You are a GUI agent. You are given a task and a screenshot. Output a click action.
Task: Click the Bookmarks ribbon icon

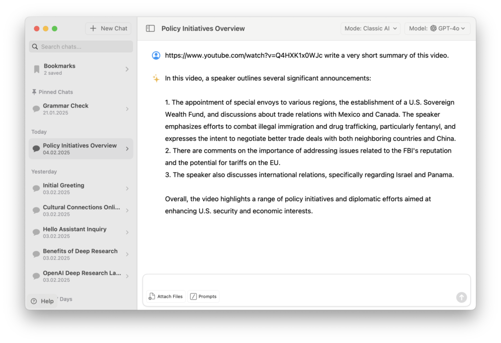pos(37,69)
